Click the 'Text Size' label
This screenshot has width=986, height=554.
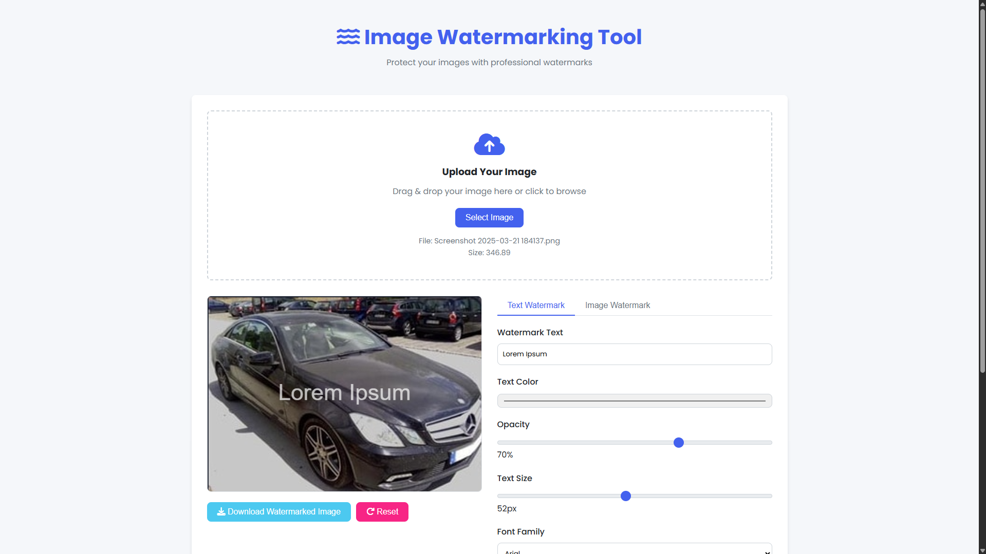click(x=515, y=479)
